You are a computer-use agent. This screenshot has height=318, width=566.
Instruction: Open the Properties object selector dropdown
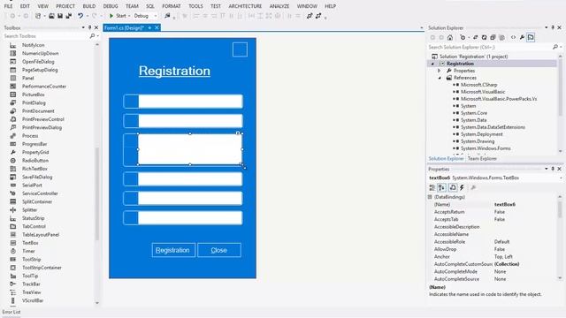click(561, 178)
